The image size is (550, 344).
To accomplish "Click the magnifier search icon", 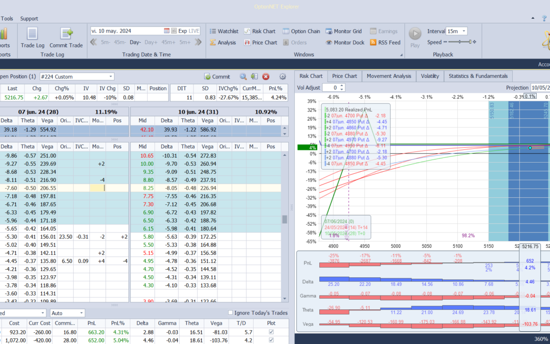I will [243, 76].
